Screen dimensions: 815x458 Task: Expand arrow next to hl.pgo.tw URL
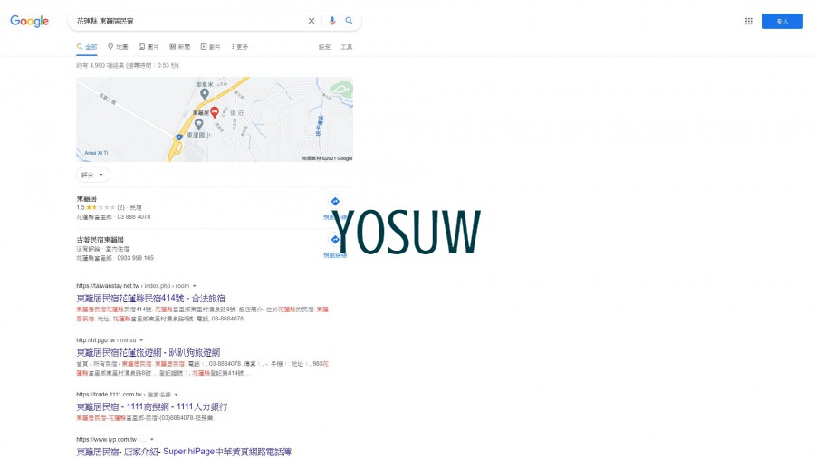(x=141, y=340)
